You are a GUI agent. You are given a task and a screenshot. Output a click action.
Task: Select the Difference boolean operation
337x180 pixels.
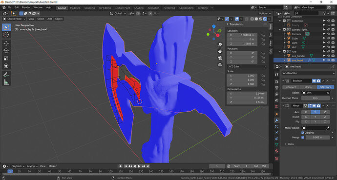tap(325, 87)
